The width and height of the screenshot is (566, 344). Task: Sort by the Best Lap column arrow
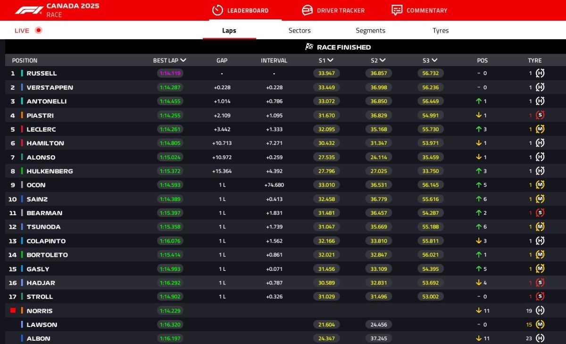[x=183, y=60]
